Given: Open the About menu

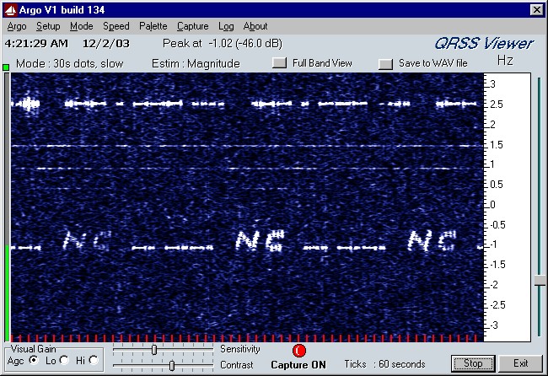Looking at the screenshot, I should pyautogui.click(x=255, y=26).
